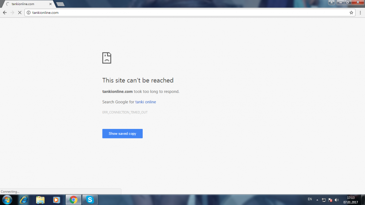
Task: Click the Chrome taskbar icon
Action: click(x=73, y=200)
